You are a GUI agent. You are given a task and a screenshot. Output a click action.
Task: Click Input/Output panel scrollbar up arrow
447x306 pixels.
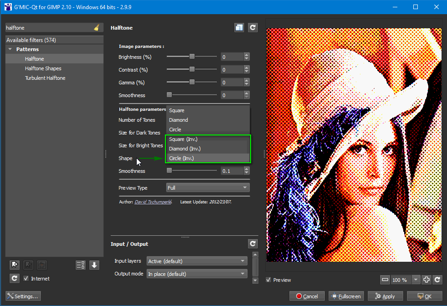tap(255, 254)
